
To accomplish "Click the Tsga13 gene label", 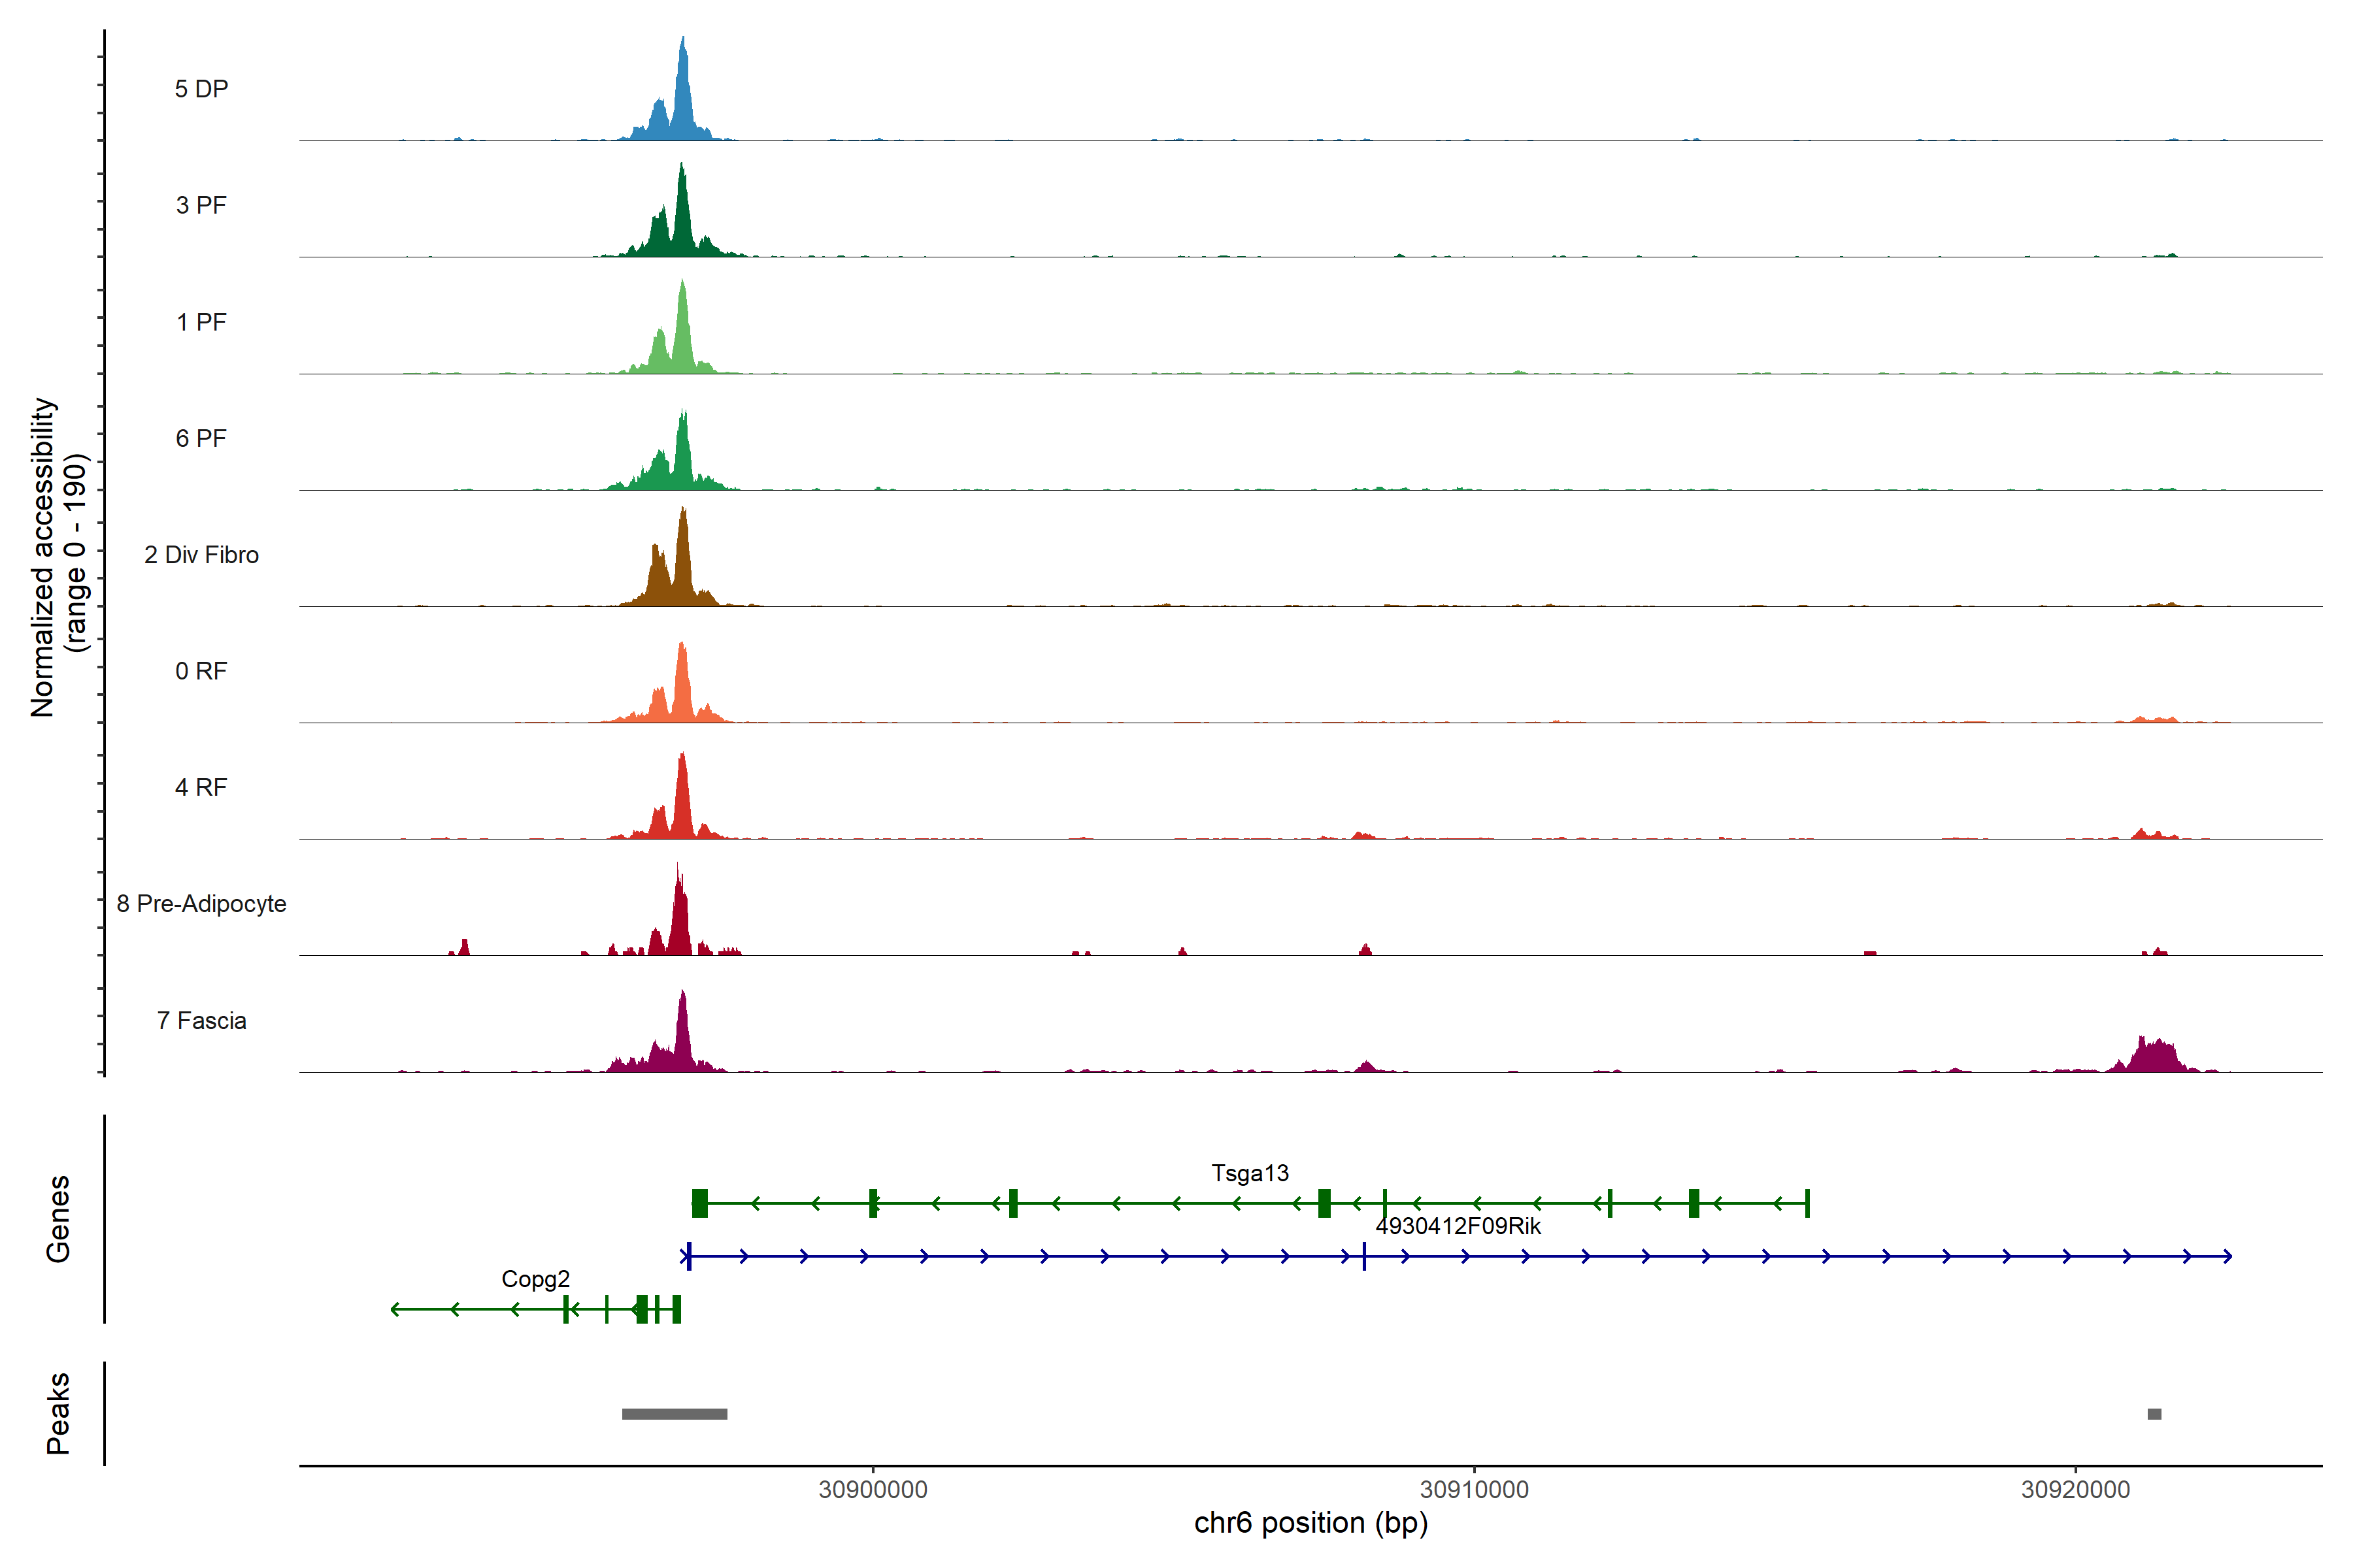I will coord(1250,1173).
